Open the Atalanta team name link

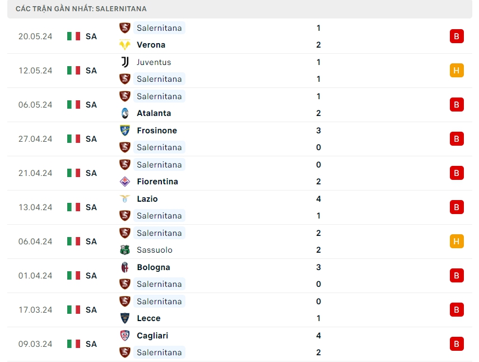coord(154,113)
